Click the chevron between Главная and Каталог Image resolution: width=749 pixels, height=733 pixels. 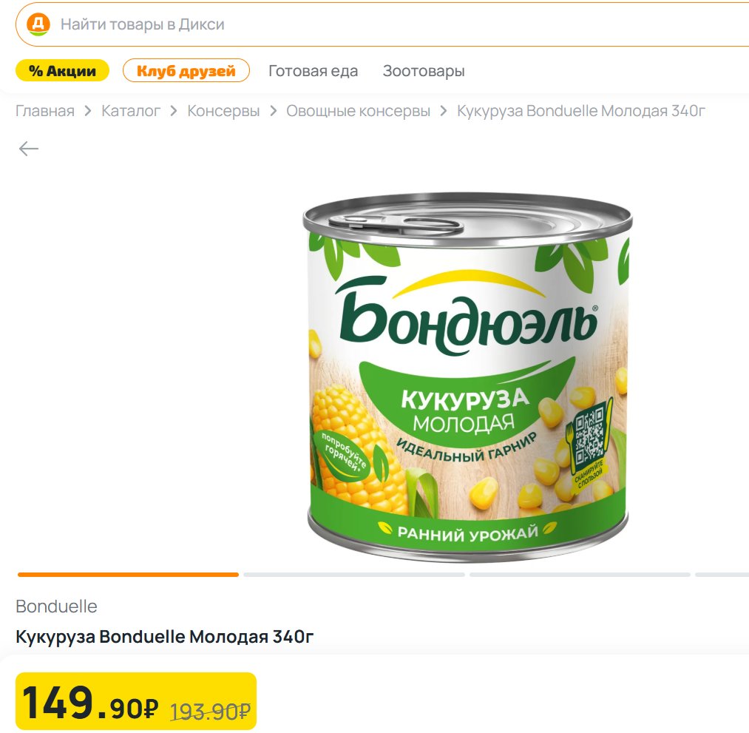(x=88, y=111)
